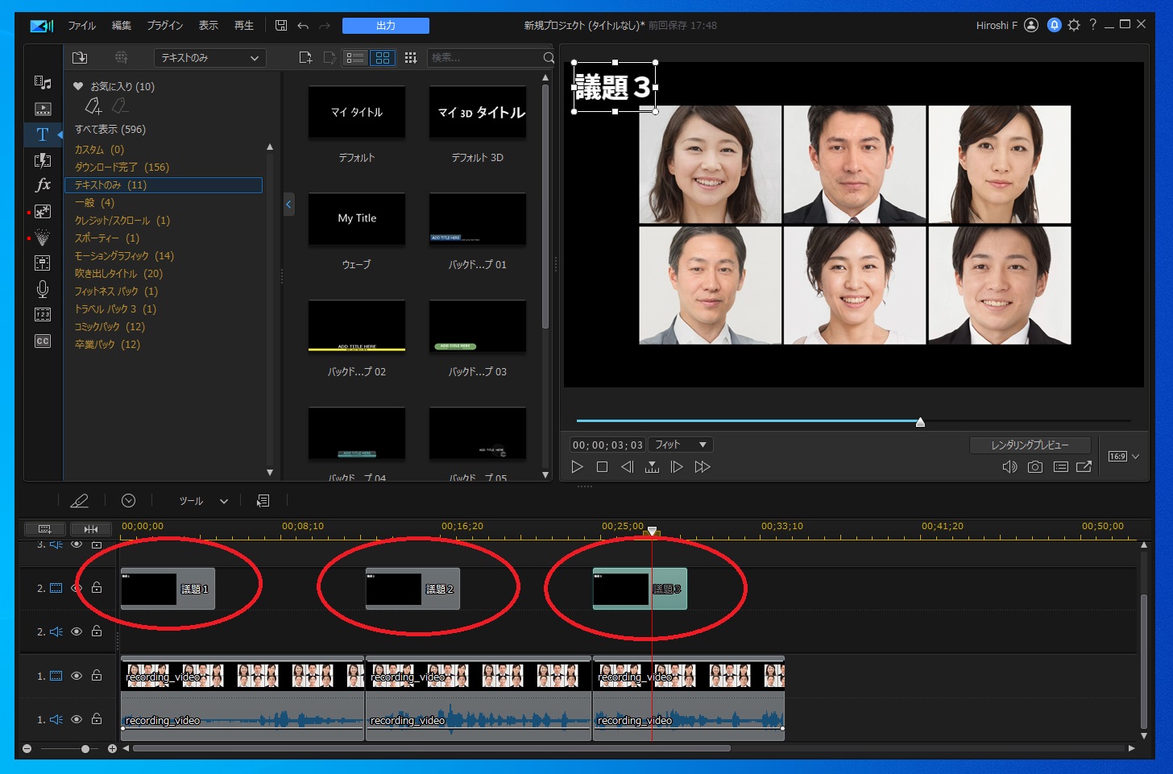Open preview quality settings list icon
1173x774 pixels.
pyautogui.click(x=1061, y=467)
